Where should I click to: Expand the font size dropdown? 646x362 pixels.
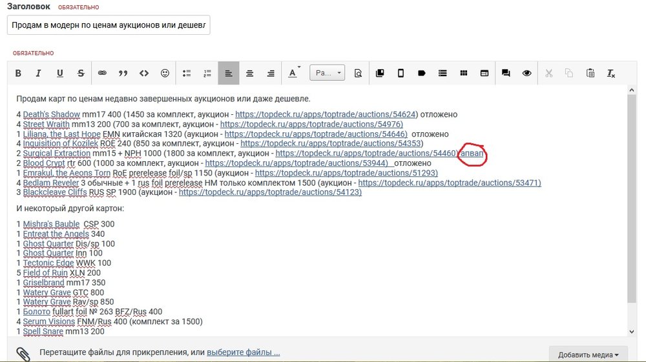(x=327, y=74)
